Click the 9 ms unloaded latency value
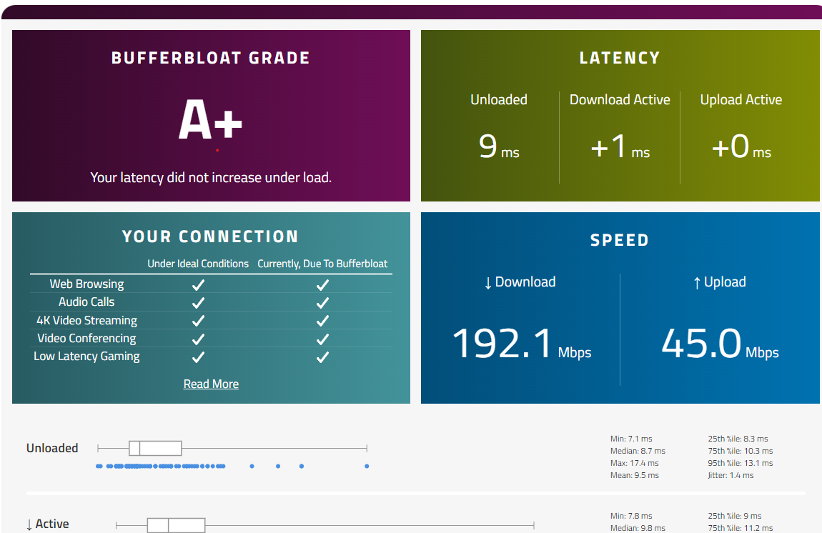The image size is (822, 533). [x=498, y=146]
